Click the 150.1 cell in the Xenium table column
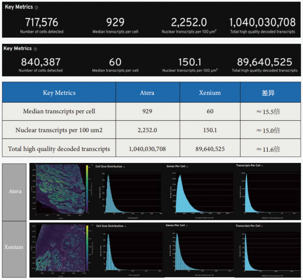The image size is (303, 280). coord(210,130)
